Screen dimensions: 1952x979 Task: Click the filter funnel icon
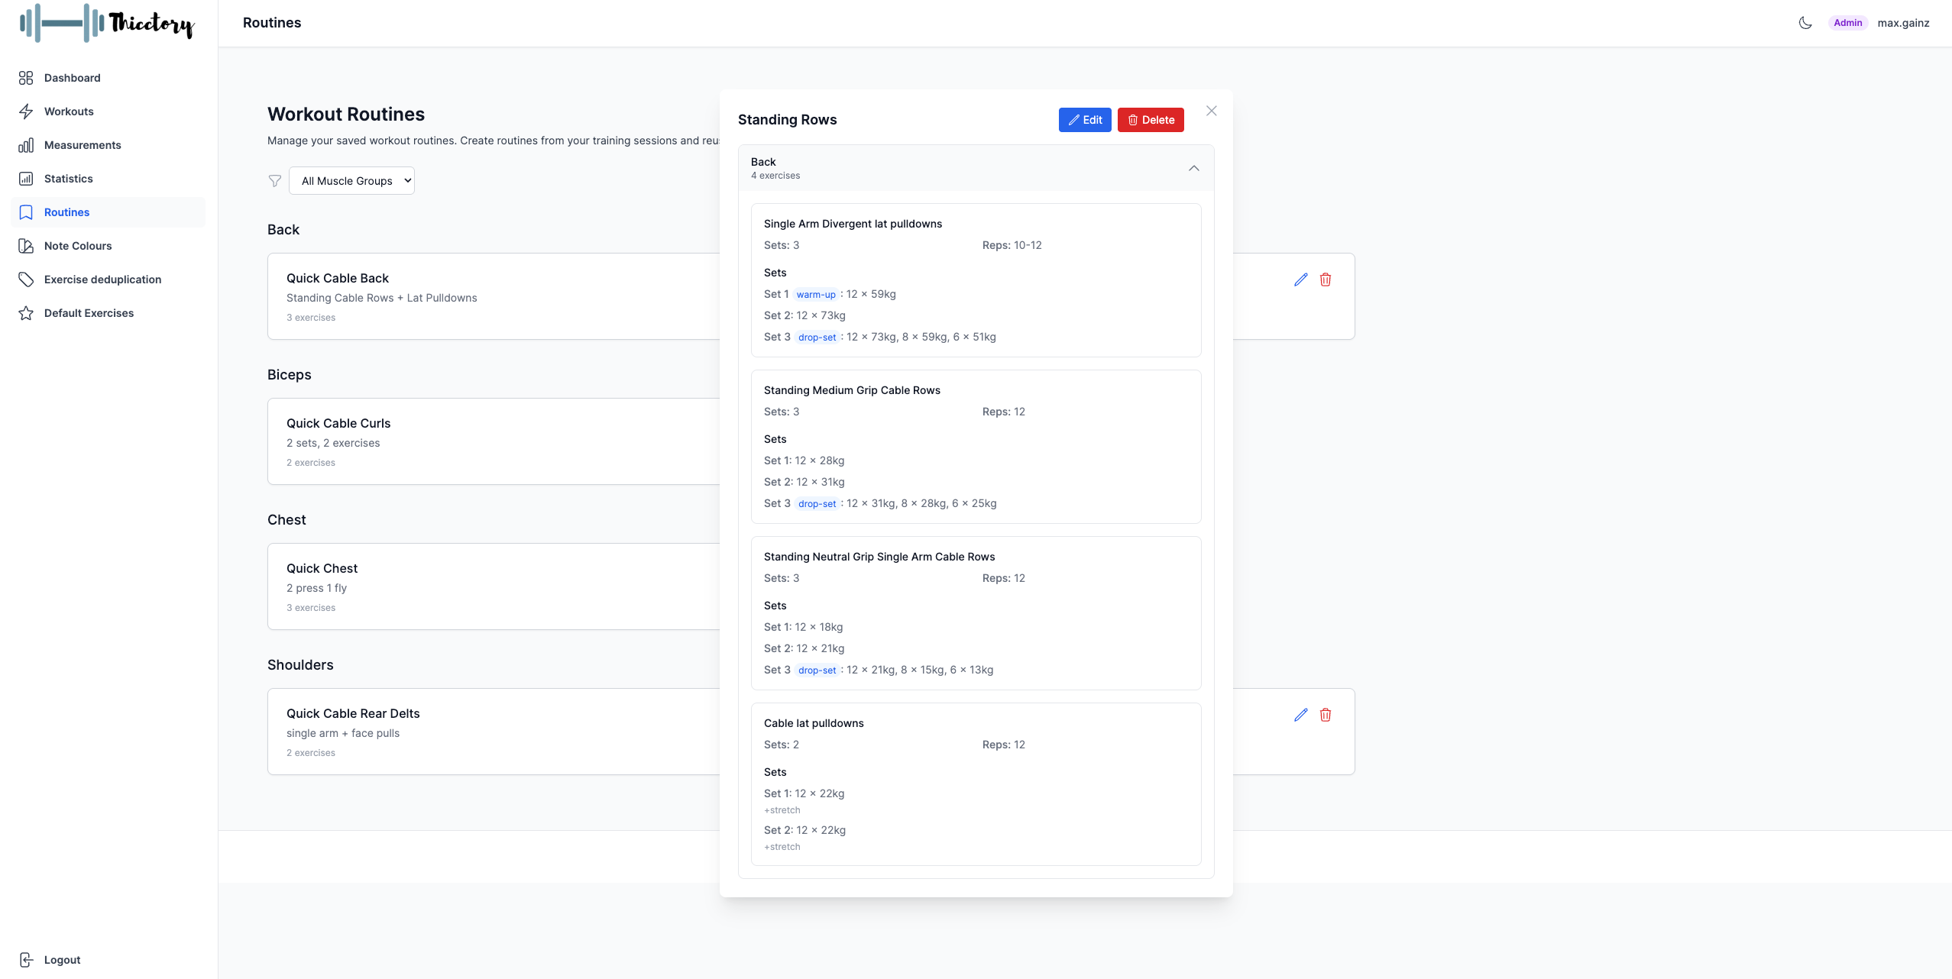[x=275, y=181]
